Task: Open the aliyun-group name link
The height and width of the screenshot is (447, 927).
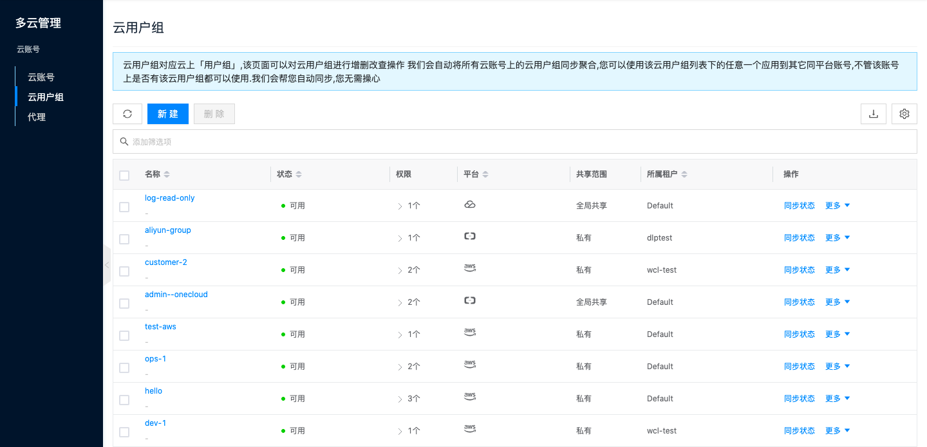Action: 168,230
